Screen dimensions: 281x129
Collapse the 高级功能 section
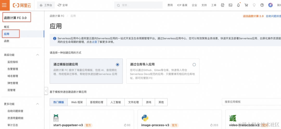pyautogui.click(x=38, y=55)
